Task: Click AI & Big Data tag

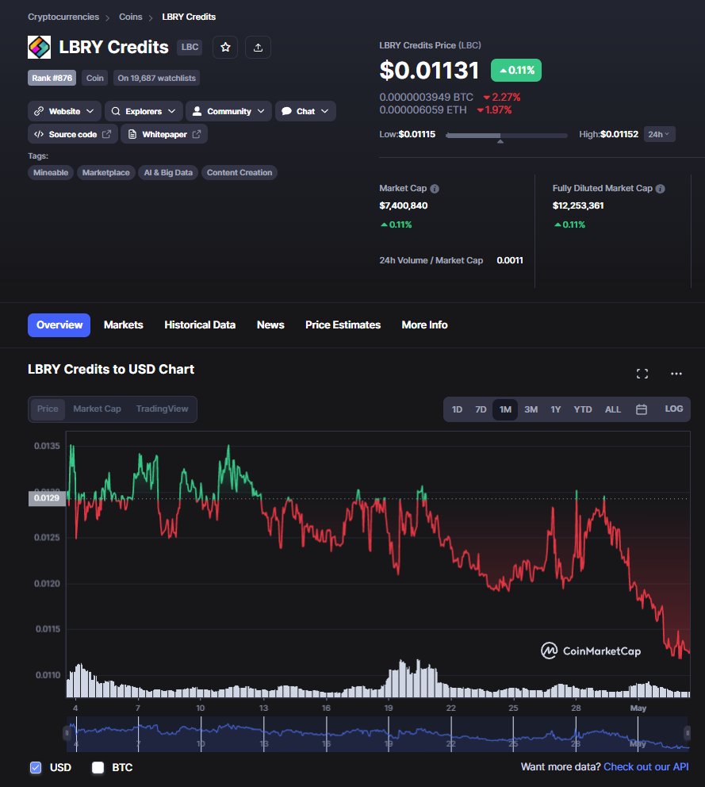Action: (168, 173)
